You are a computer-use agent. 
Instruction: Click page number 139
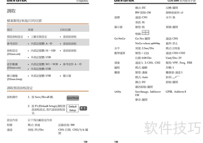click(x=86, y=142)
